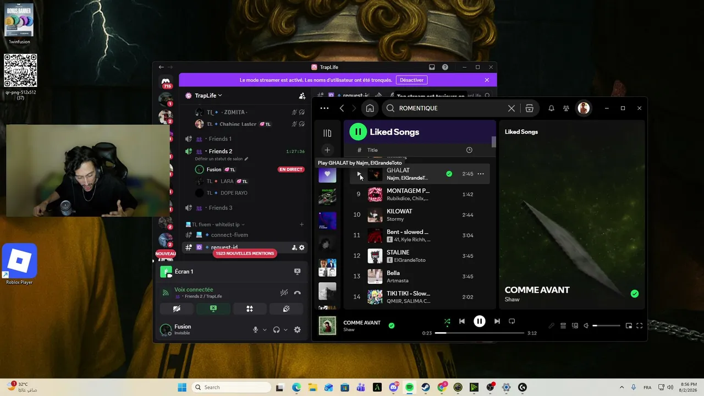Toggle noise suppression in the Discord voice panel
Viewport: 704px width, 396px height.
pyautogui.click(x=284, y=293)
